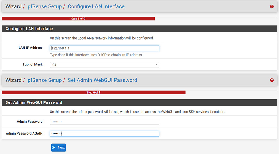
Task: Open the Configure LAN Interface breadcrumb link
Action: [96, 6]
